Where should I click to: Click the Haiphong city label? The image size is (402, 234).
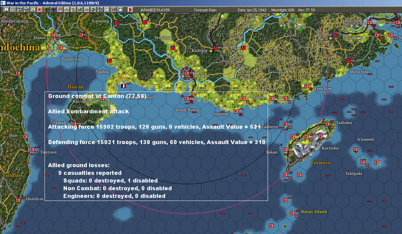(71, 59)
